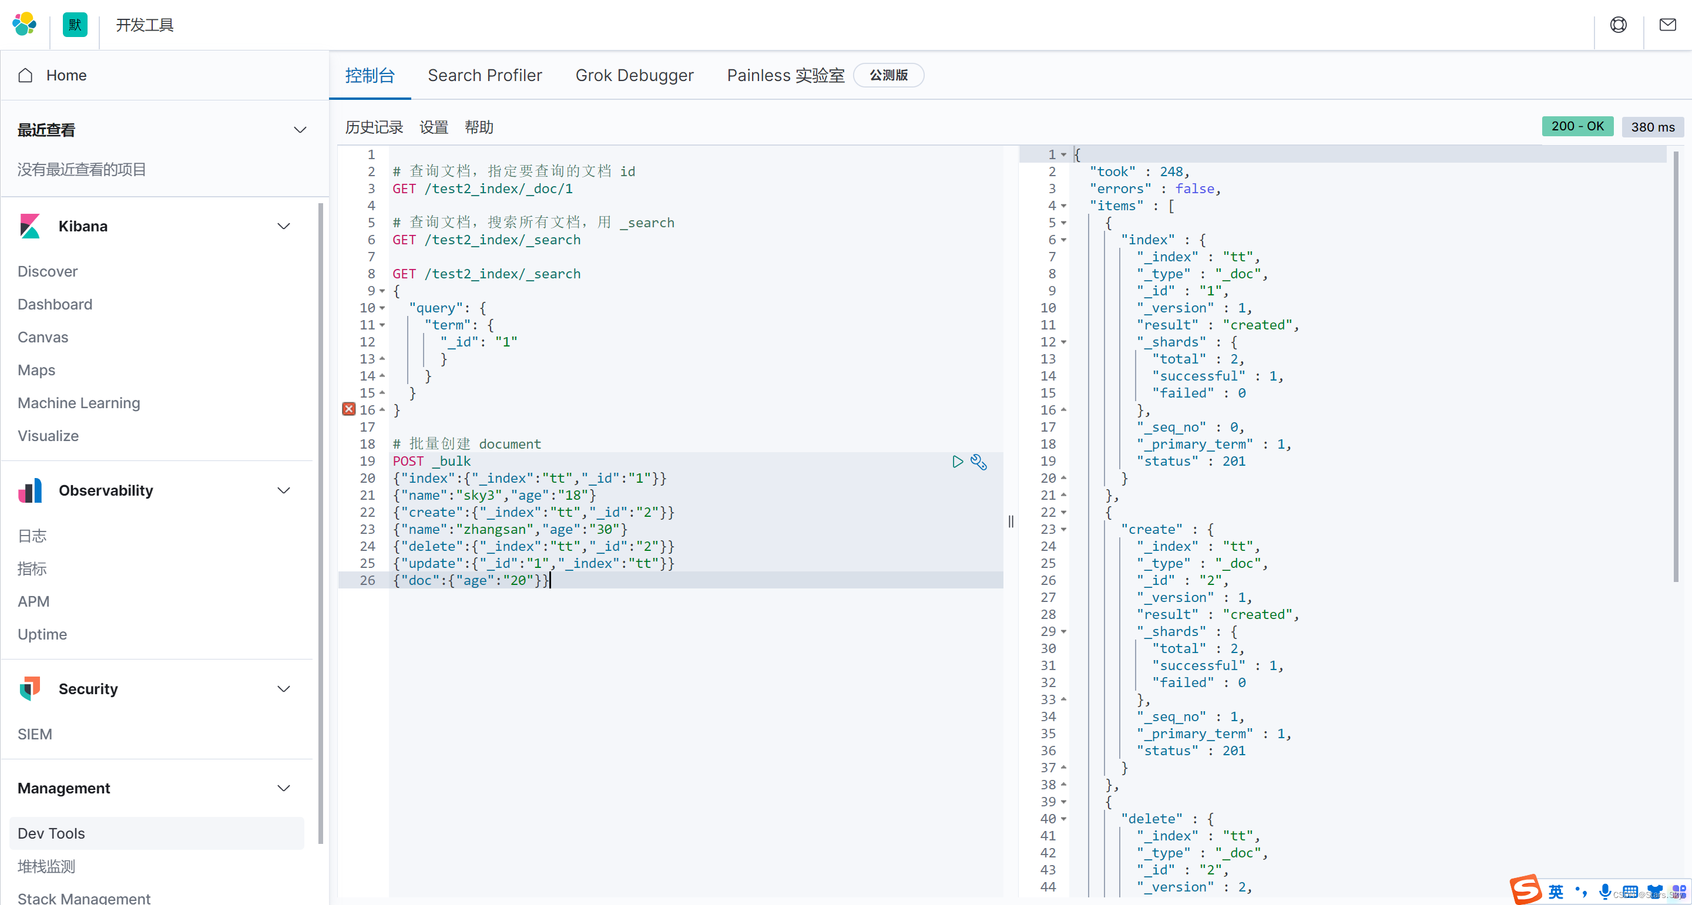The image size is (1692, 905).
Task: Click the 公测版 beta badge
Action: pyautogui.click(x=889, y=75)
